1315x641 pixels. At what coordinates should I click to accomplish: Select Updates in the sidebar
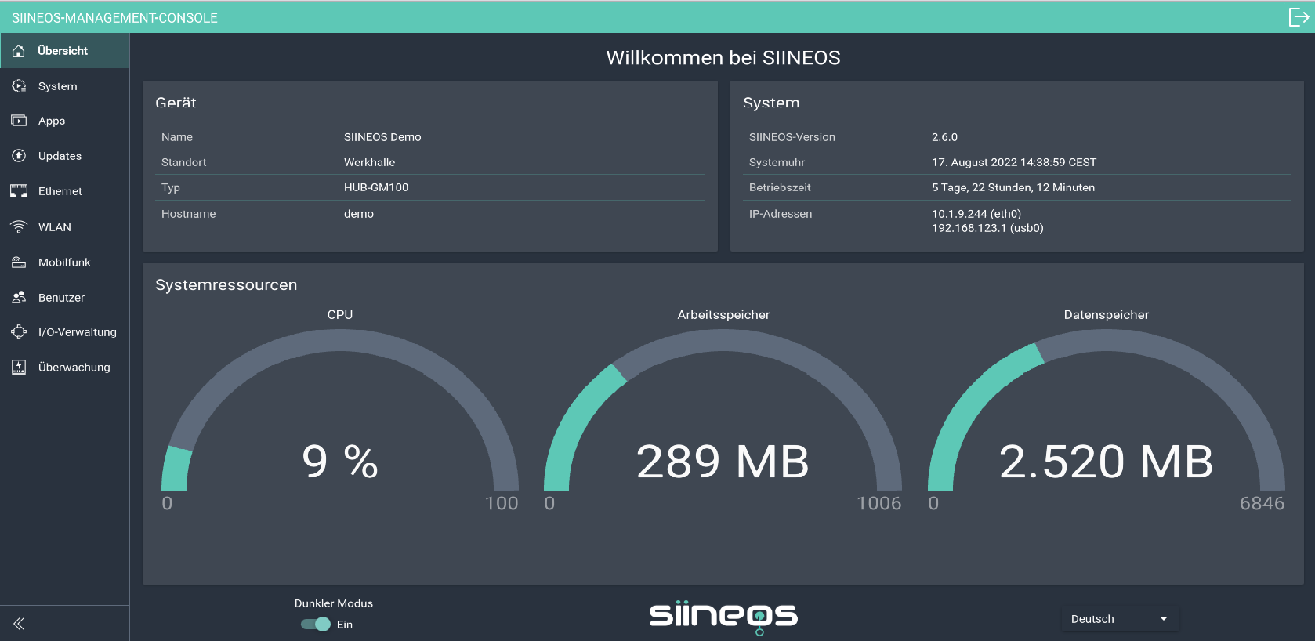[x=65, y=156]
